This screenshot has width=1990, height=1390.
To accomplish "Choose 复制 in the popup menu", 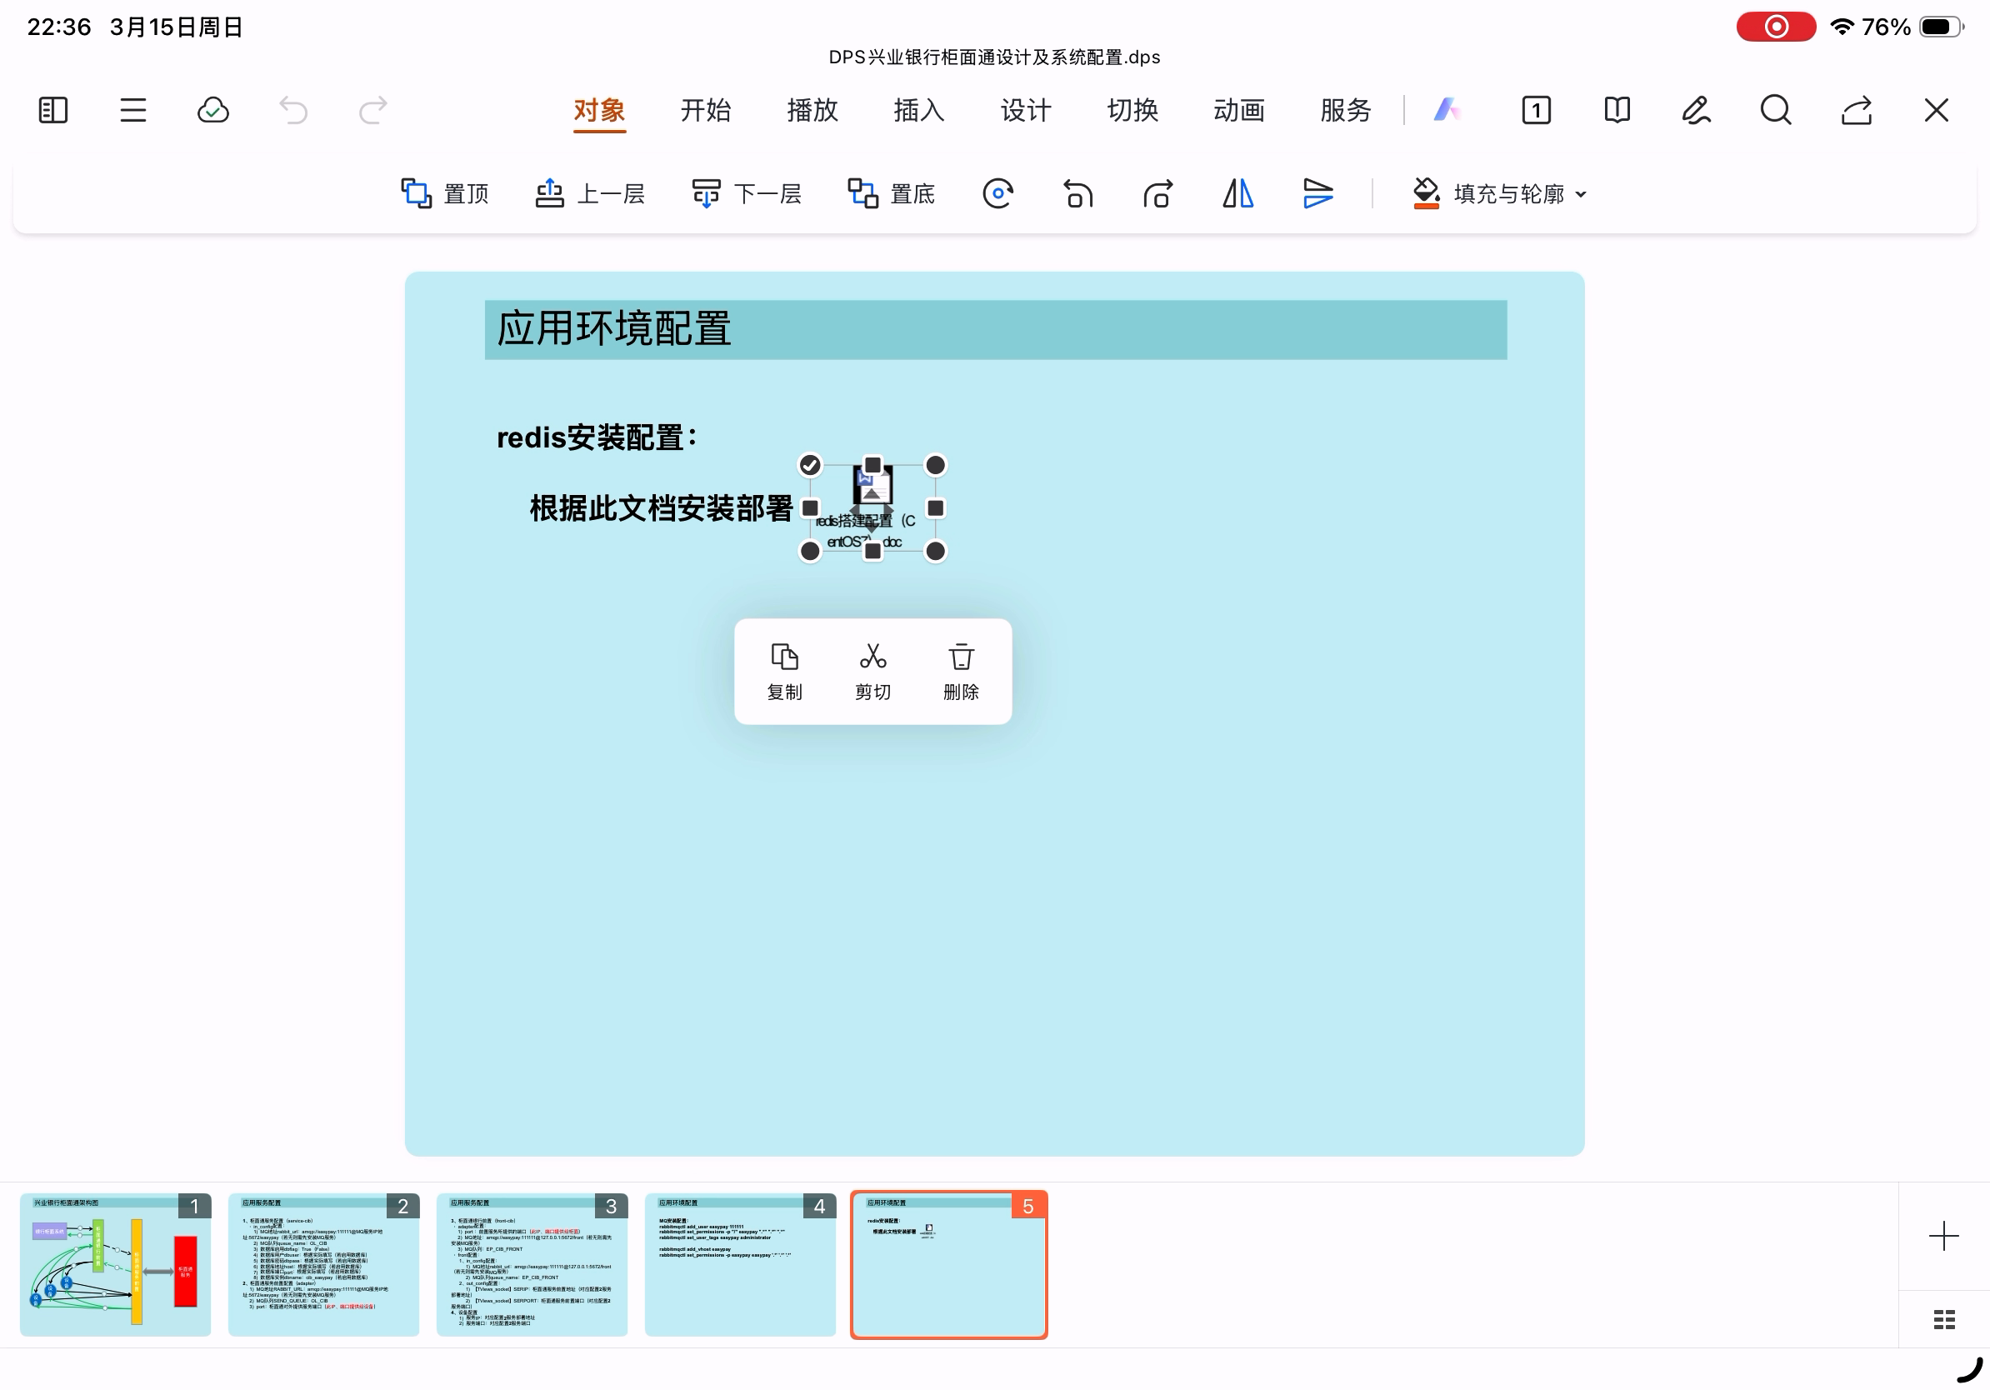I will coord(784,671).
